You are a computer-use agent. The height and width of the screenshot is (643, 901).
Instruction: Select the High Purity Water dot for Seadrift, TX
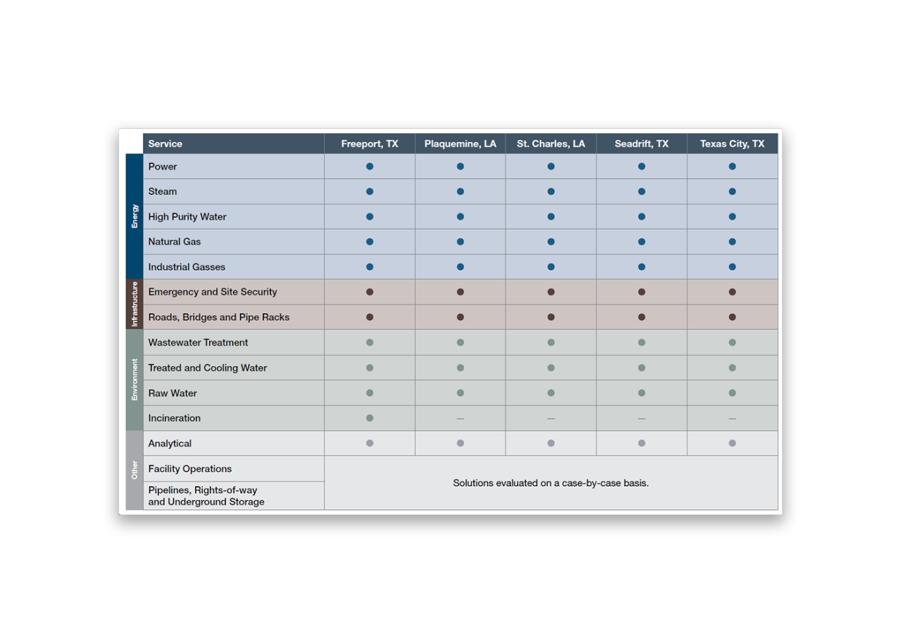(641, 217)
